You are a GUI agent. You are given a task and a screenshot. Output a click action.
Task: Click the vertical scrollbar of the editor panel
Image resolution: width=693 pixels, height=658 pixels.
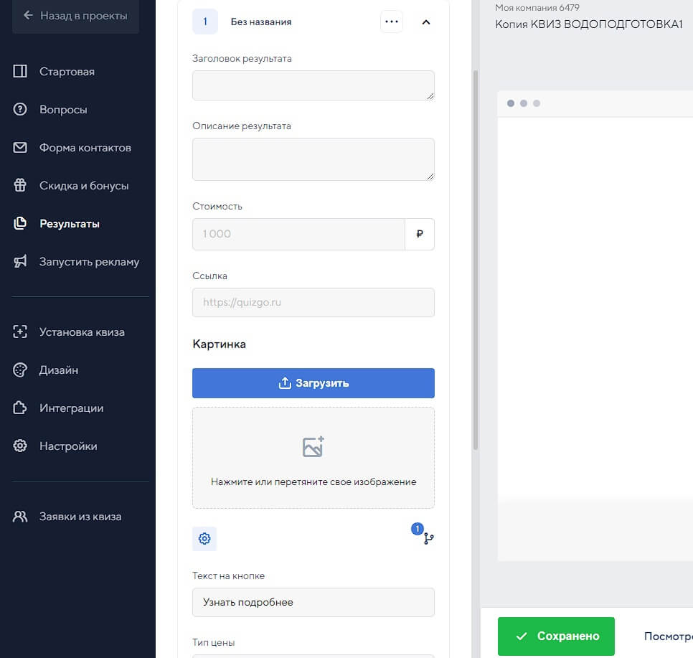[475, 258]
